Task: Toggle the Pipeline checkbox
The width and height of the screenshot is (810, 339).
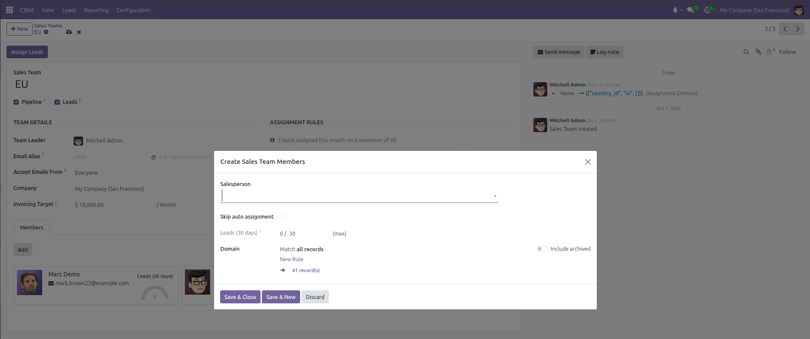Action: click(x=16, y=102)
